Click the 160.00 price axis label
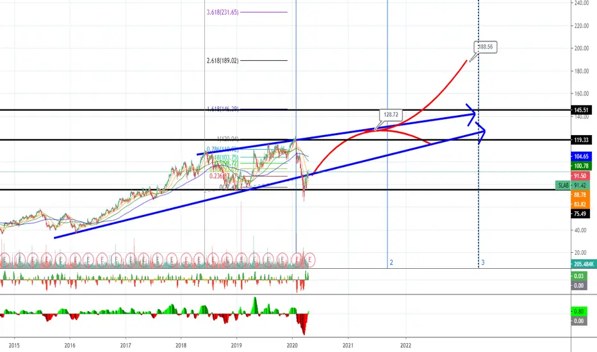Screen dimensions: 597x352 click(x=582, y=93)
